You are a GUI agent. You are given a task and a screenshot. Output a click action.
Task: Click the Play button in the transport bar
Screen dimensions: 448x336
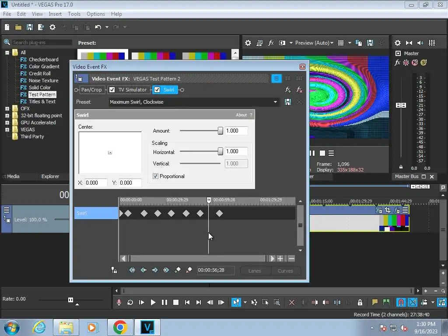click(x=153, y=302)
